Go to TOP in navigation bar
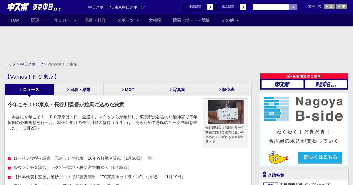The height and width of the screenshot is (185, 353). click(15, 20)
